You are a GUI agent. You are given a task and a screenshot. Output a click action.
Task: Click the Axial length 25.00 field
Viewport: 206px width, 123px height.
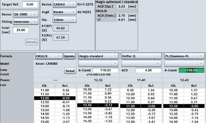[x=21, y=30]
